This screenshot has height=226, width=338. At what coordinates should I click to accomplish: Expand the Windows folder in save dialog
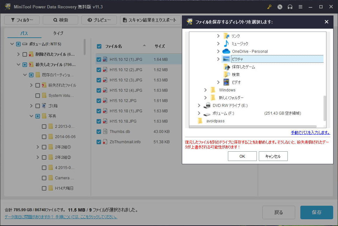coord(205,90)
